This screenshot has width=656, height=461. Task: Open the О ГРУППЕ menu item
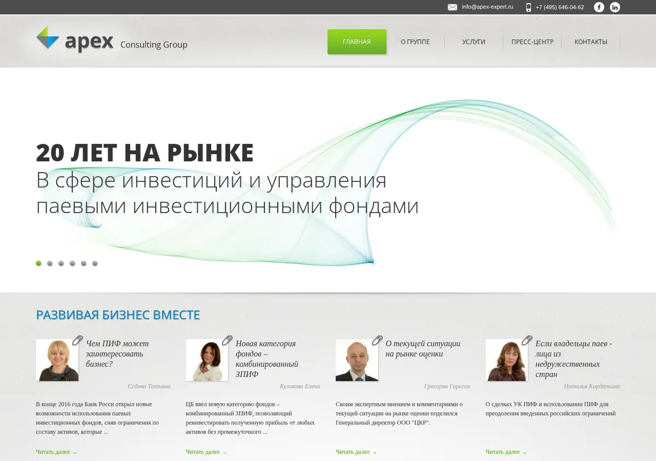pyautogui.click(x=415, y=42)
